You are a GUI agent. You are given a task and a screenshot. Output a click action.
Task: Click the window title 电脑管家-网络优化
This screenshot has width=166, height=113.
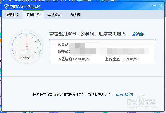25,7
